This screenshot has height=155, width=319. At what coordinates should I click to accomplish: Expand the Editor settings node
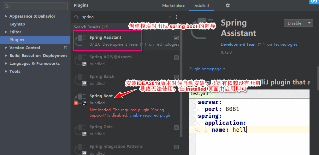coord(6,32)
